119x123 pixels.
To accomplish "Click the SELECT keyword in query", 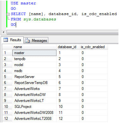I will 18,14.
